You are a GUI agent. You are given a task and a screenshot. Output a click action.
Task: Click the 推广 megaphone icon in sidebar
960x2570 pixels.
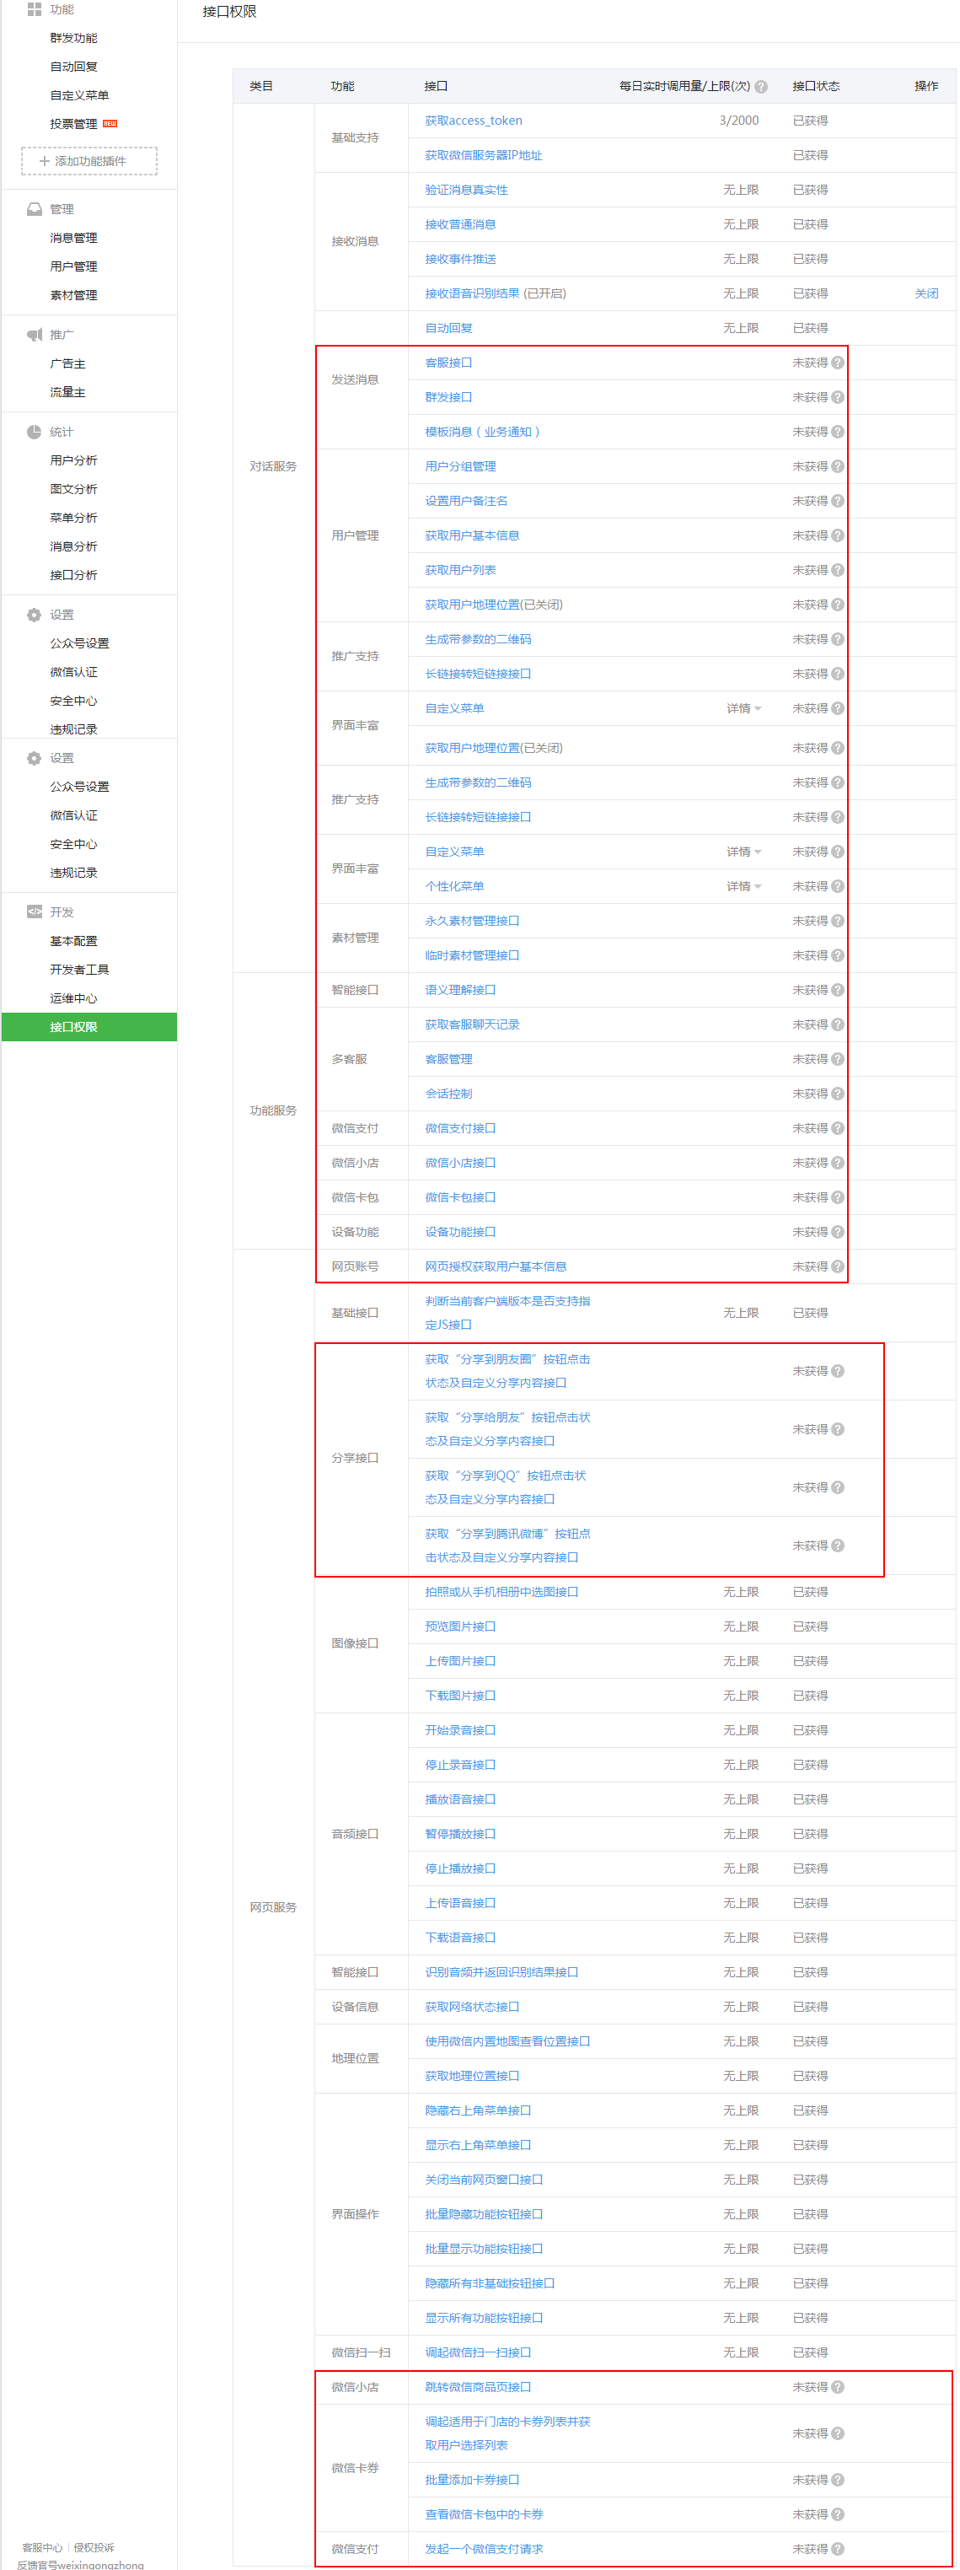coord(34,336)
